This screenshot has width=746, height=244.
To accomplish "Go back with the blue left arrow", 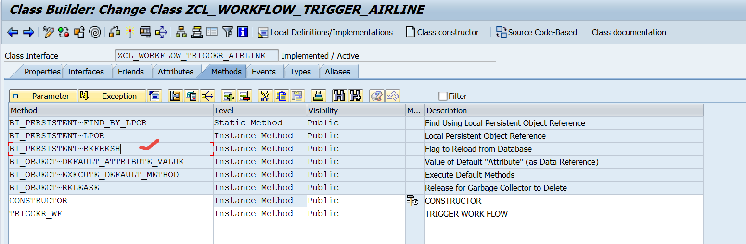I will tap(13, 32).
